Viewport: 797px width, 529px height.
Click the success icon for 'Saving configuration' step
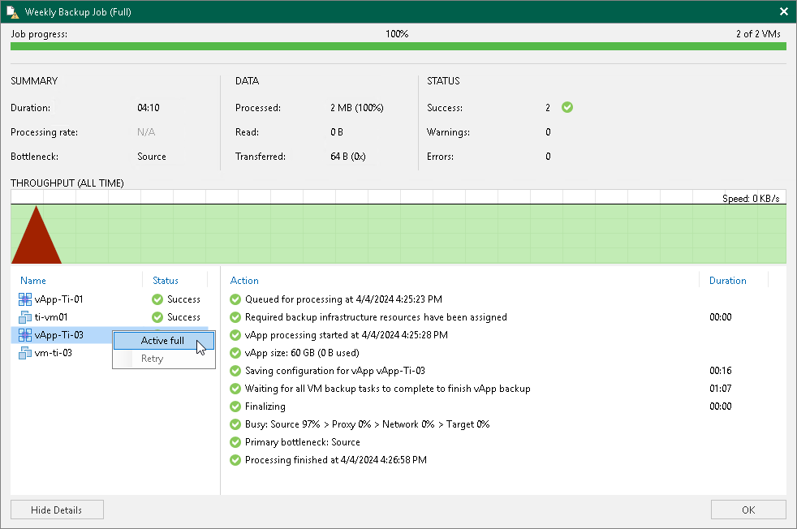pyautogui.click(x=235, y=371)
